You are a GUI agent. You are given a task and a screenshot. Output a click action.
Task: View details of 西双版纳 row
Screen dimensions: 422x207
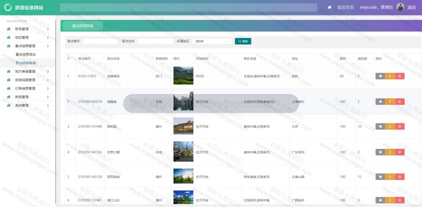(x=380, y=177)
